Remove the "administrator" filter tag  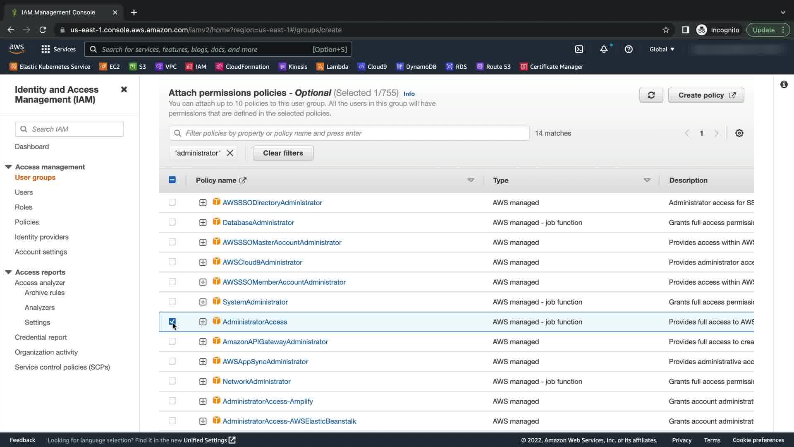230,153
